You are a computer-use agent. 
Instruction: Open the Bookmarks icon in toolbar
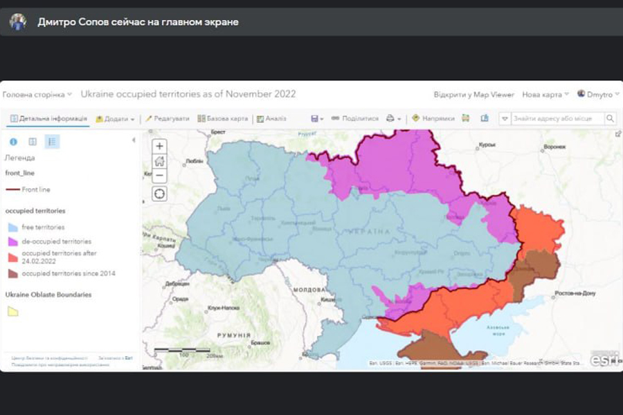(485, 118)
